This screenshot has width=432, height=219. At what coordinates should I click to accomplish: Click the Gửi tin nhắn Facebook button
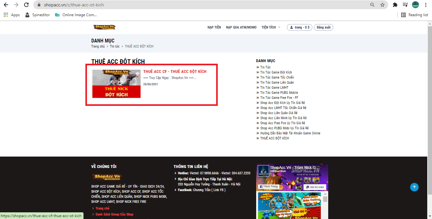pos(315,187)
